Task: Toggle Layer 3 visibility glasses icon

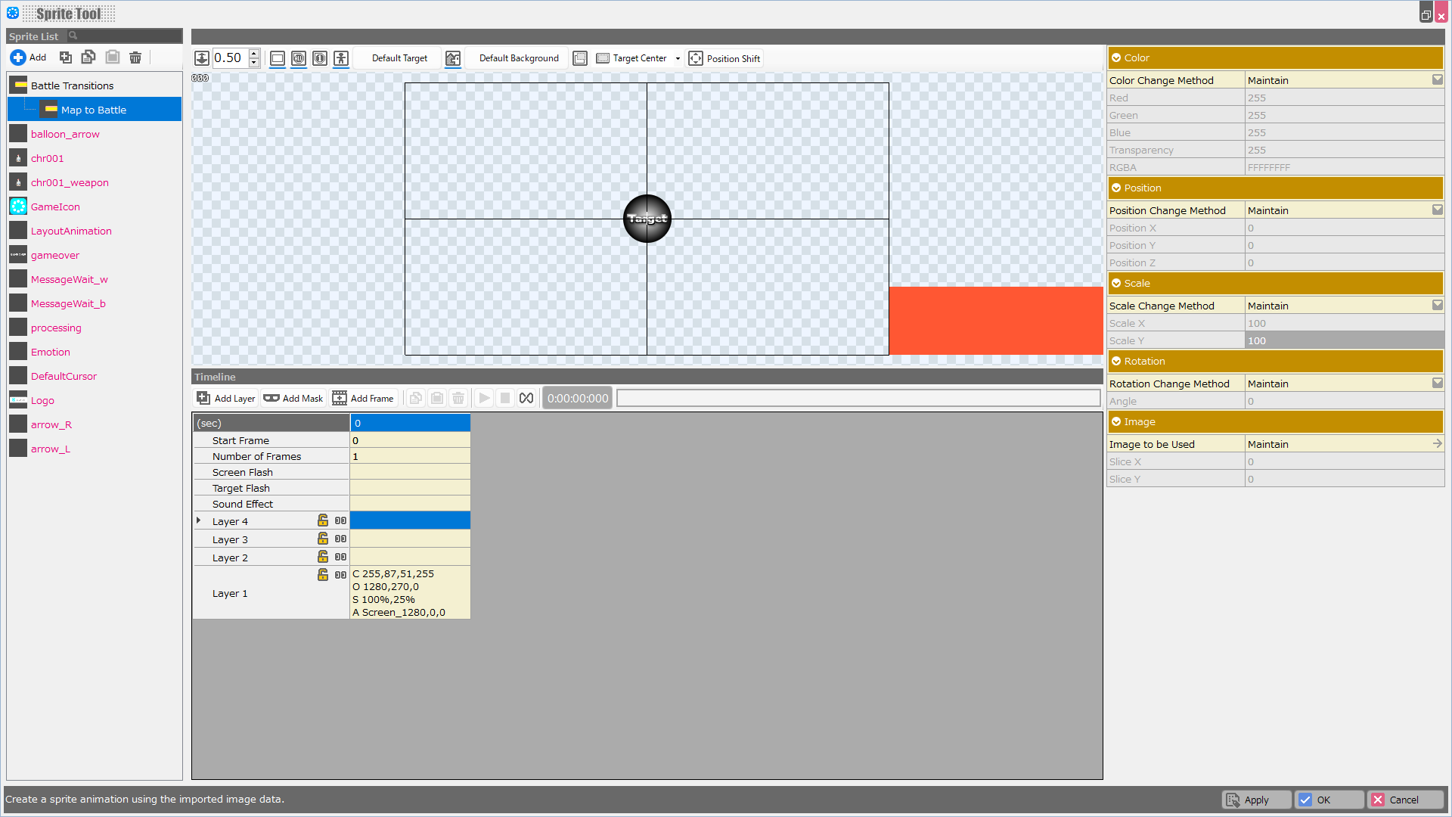Action: 340,539
